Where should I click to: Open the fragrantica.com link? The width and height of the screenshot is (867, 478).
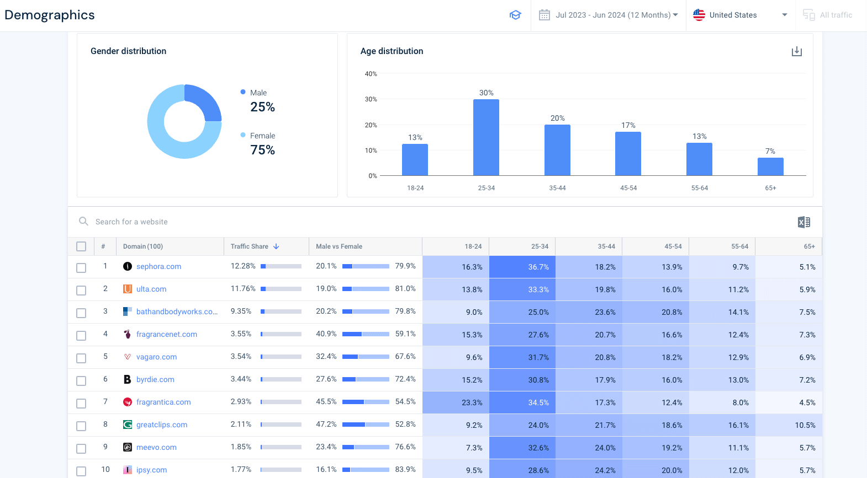pos(163,402)
